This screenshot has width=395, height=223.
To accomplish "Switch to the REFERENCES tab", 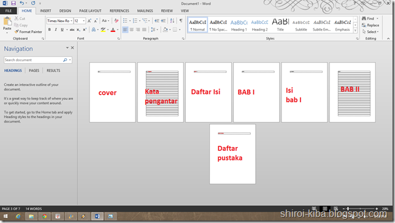I will pos(119,11).
